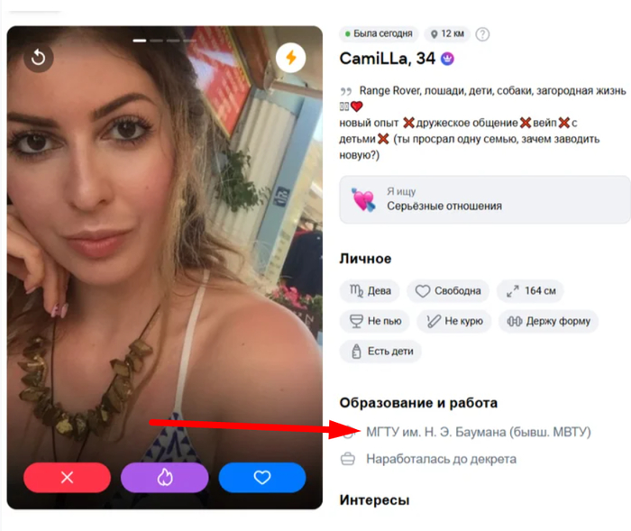Viewport: 631px width, 531px height.
Task: Select the Свободна heart tag
Action: [x=448, y=290]
